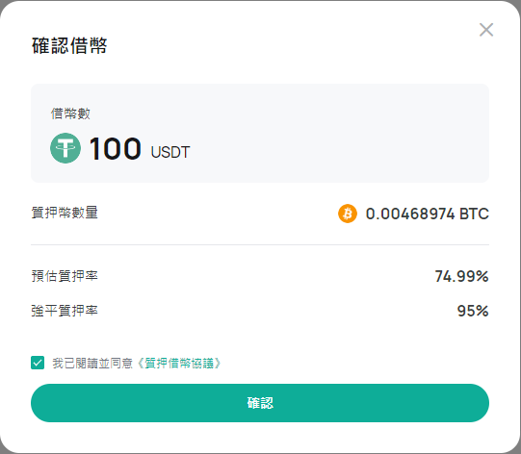Close the 確認借幣 dialog
Viewport: 521px width, 454px height.
click(x=486, y=30)
